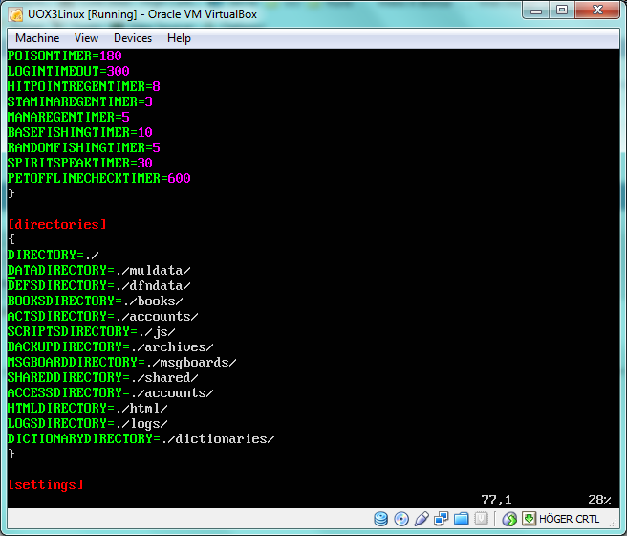Click the [settings] section header
Image resolution: width=627 pixels, height=536 pixels.
pyautogui.click(x=45, y=485)
